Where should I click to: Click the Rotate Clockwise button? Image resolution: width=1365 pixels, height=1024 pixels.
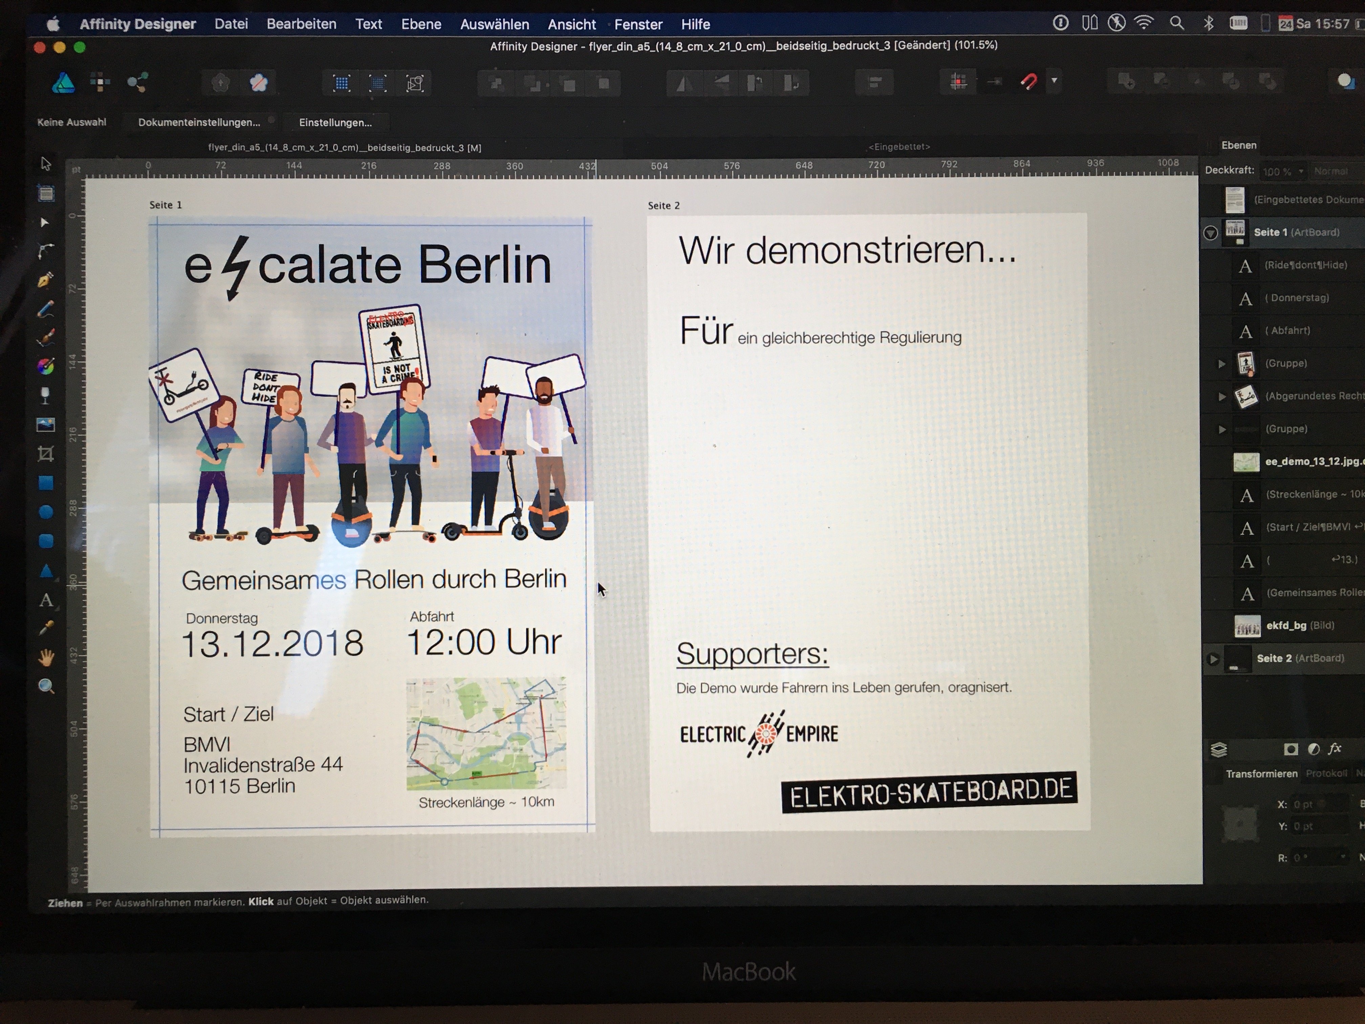pos(792,83)
